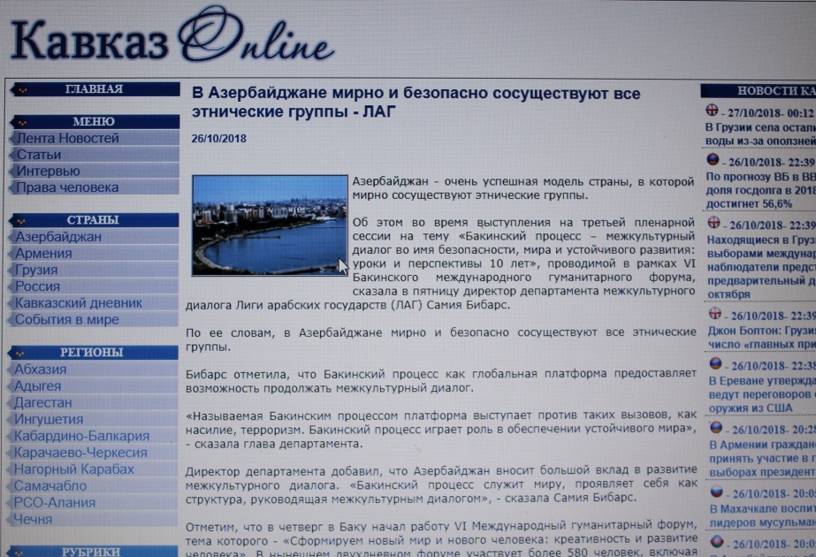Open the Нагорный Карабах region
The width and height of the screenshot is (816, 557).
93,469
